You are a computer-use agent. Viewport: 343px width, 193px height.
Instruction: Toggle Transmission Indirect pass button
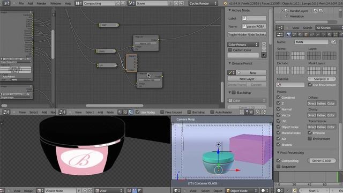321,127
